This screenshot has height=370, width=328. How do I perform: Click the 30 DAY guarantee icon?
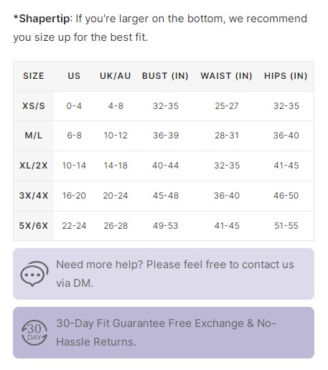pos(34,333)
